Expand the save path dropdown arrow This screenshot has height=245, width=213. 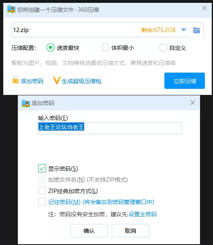tap(183, 30)
